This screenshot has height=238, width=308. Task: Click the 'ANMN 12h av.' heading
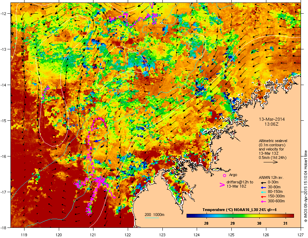coord(271,177)
